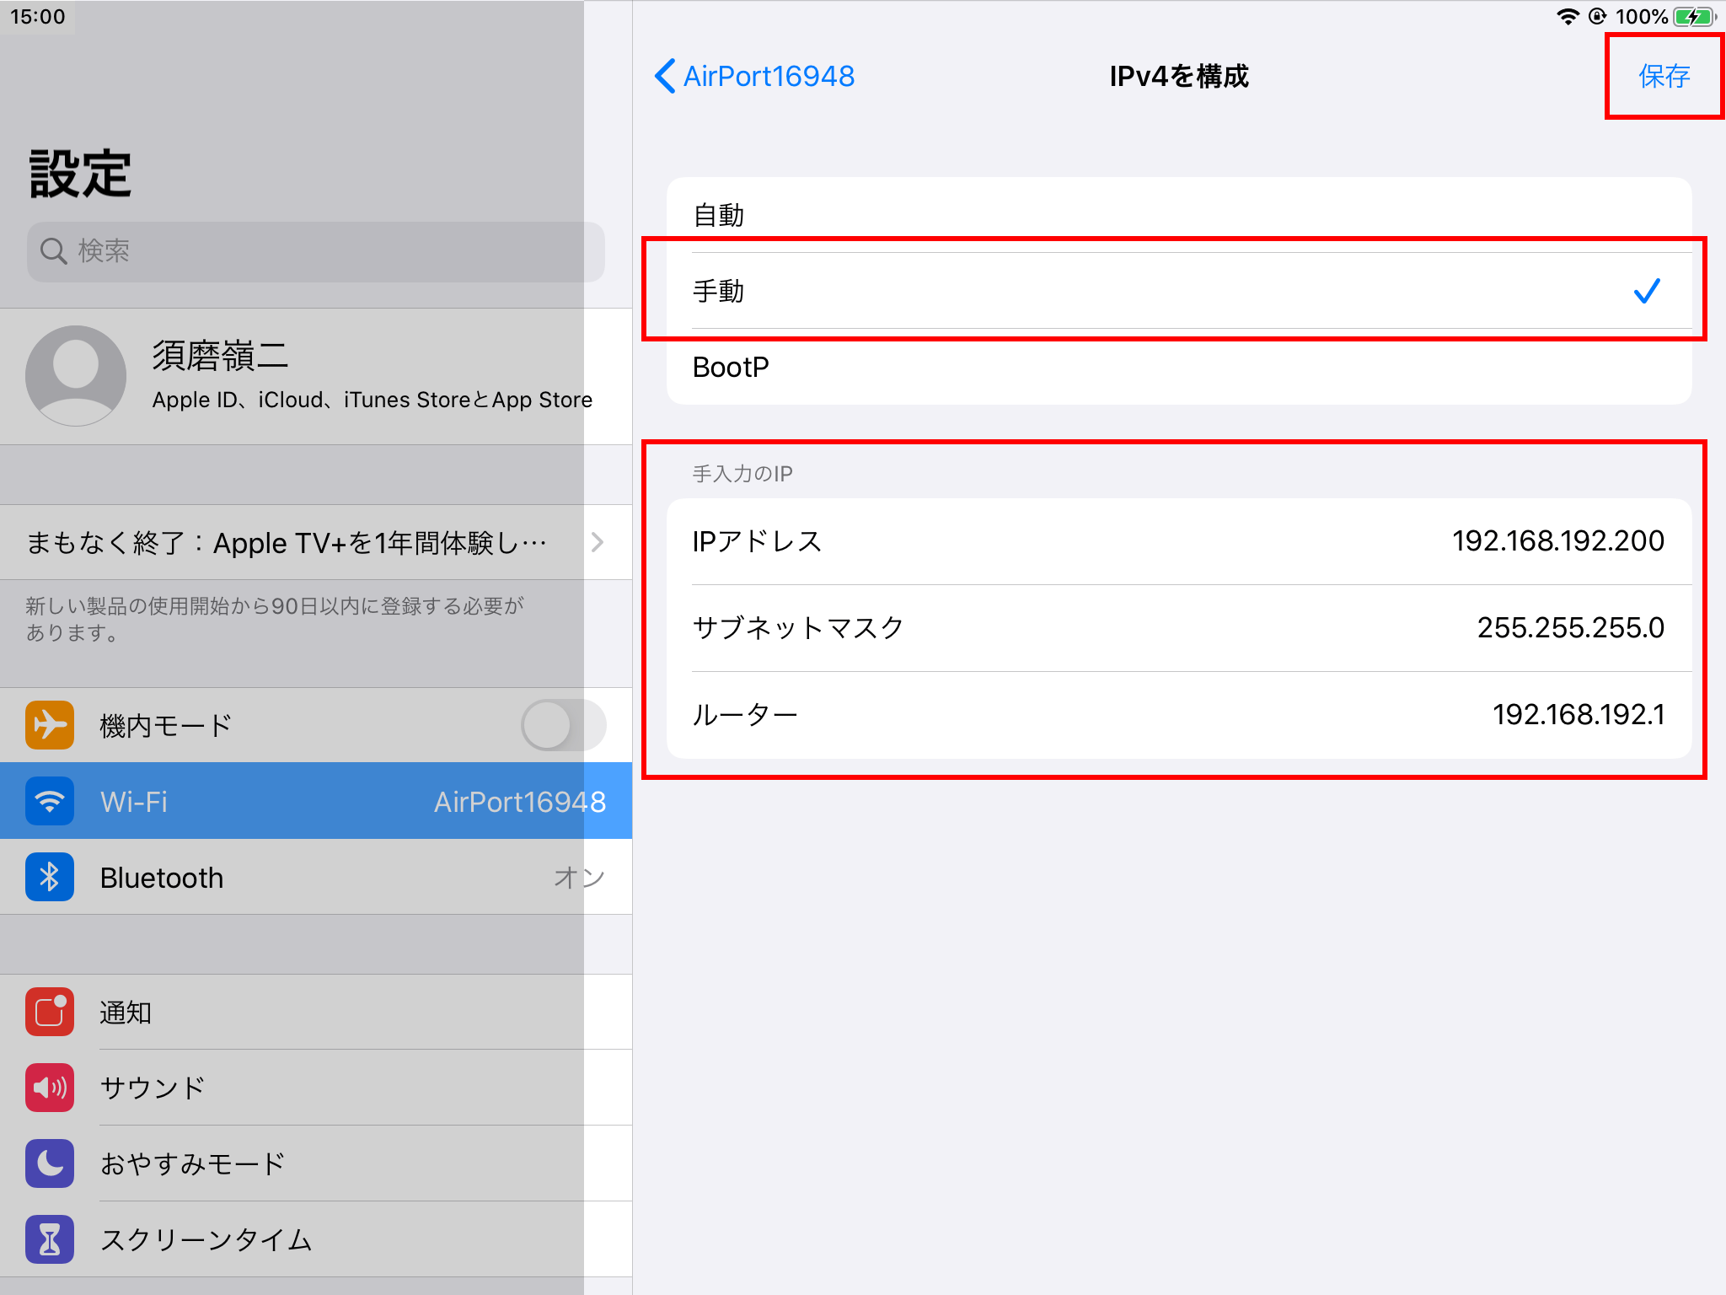This screenshot has width=1726, height=1295.
Task: Select the BootP configuration option
Action: pos(1178,367)
